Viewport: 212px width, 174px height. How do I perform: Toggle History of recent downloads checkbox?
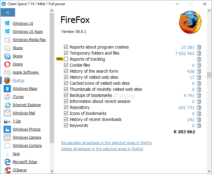(x=66, y=119)
